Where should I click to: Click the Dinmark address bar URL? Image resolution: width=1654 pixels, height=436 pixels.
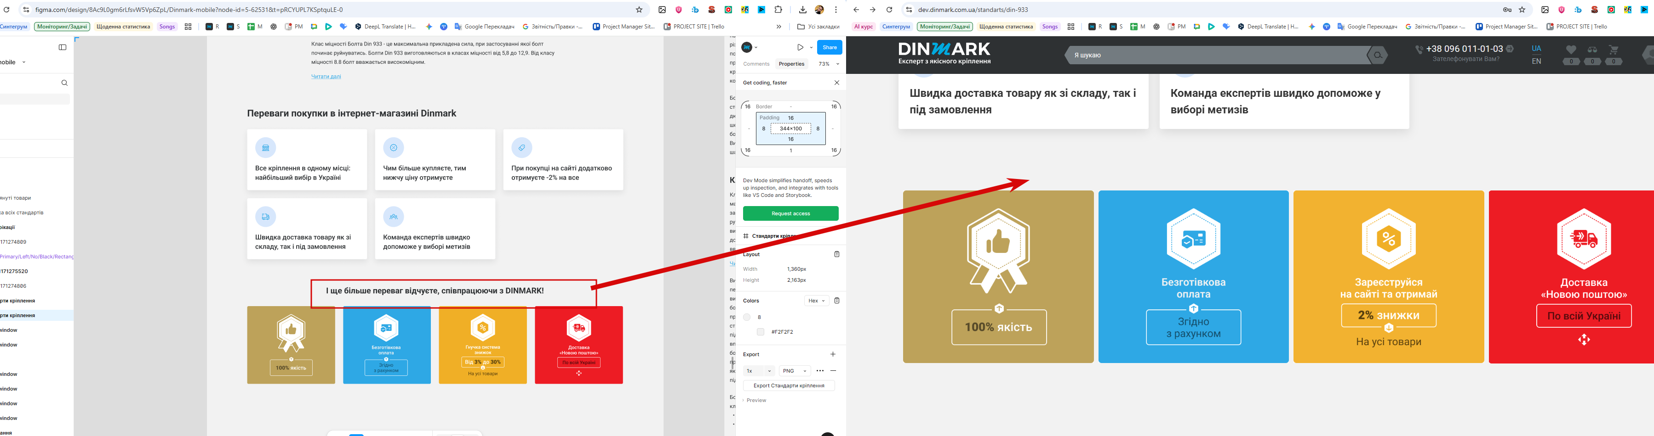tap(973, 10)
